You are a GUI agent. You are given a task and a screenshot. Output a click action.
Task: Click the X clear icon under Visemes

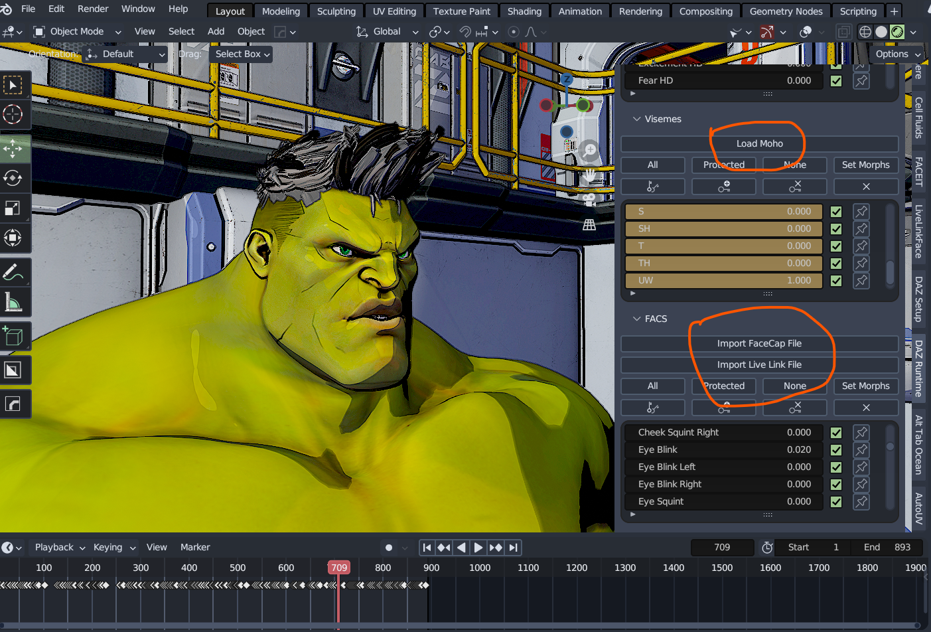866,187
